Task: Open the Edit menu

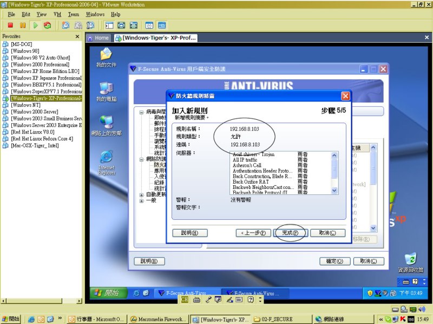Action: (x=26, y=15)
